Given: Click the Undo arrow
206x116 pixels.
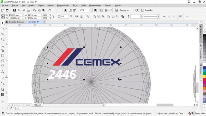Looking at the screenshot, I should coord(50,10).
